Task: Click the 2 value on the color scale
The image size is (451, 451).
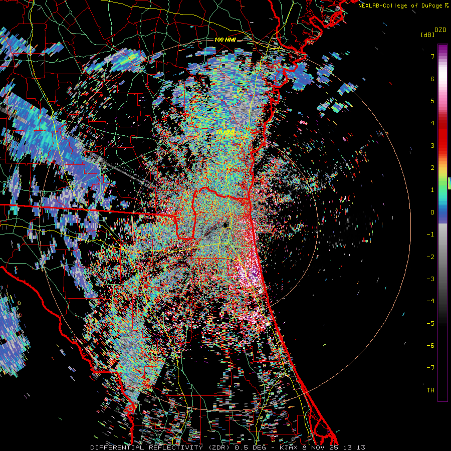Action: (x=432, y=168)
